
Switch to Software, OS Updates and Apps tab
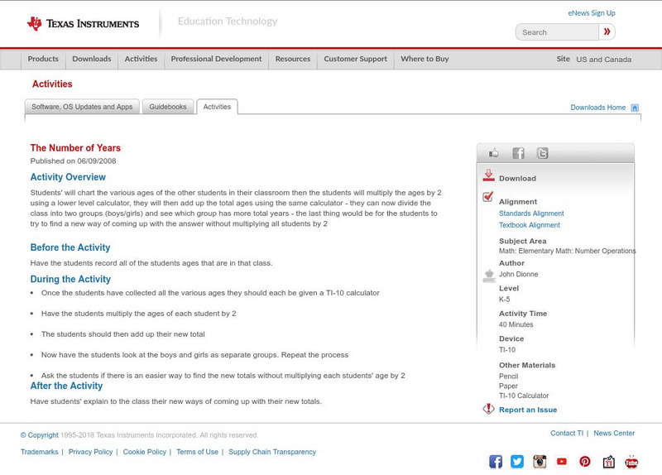click(82, 107)
